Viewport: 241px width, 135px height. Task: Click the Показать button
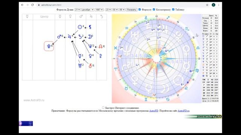coord(131,10)
